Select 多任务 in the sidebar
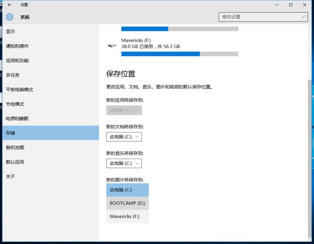This screenshot has width=314, height=244. (13, 75)
